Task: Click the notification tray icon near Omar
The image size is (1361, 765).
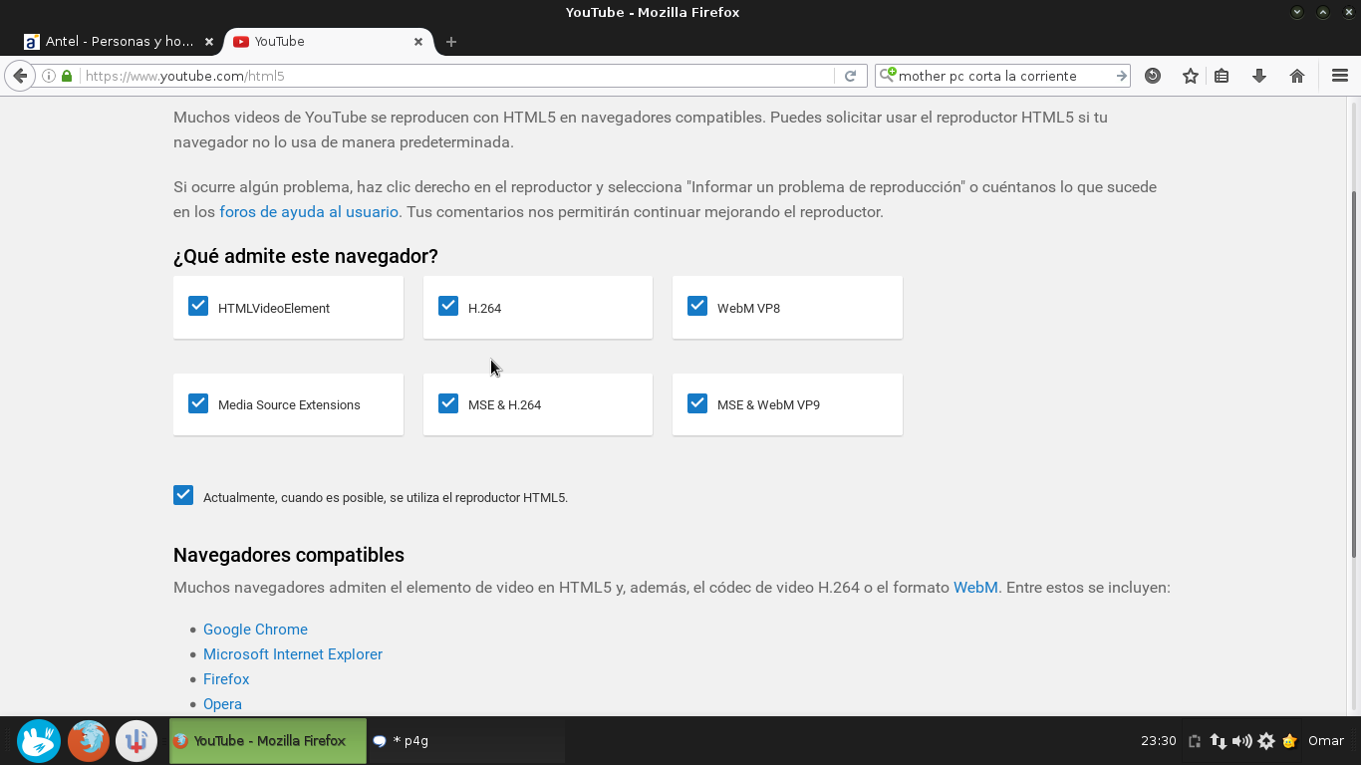Action: [1289, 741]
